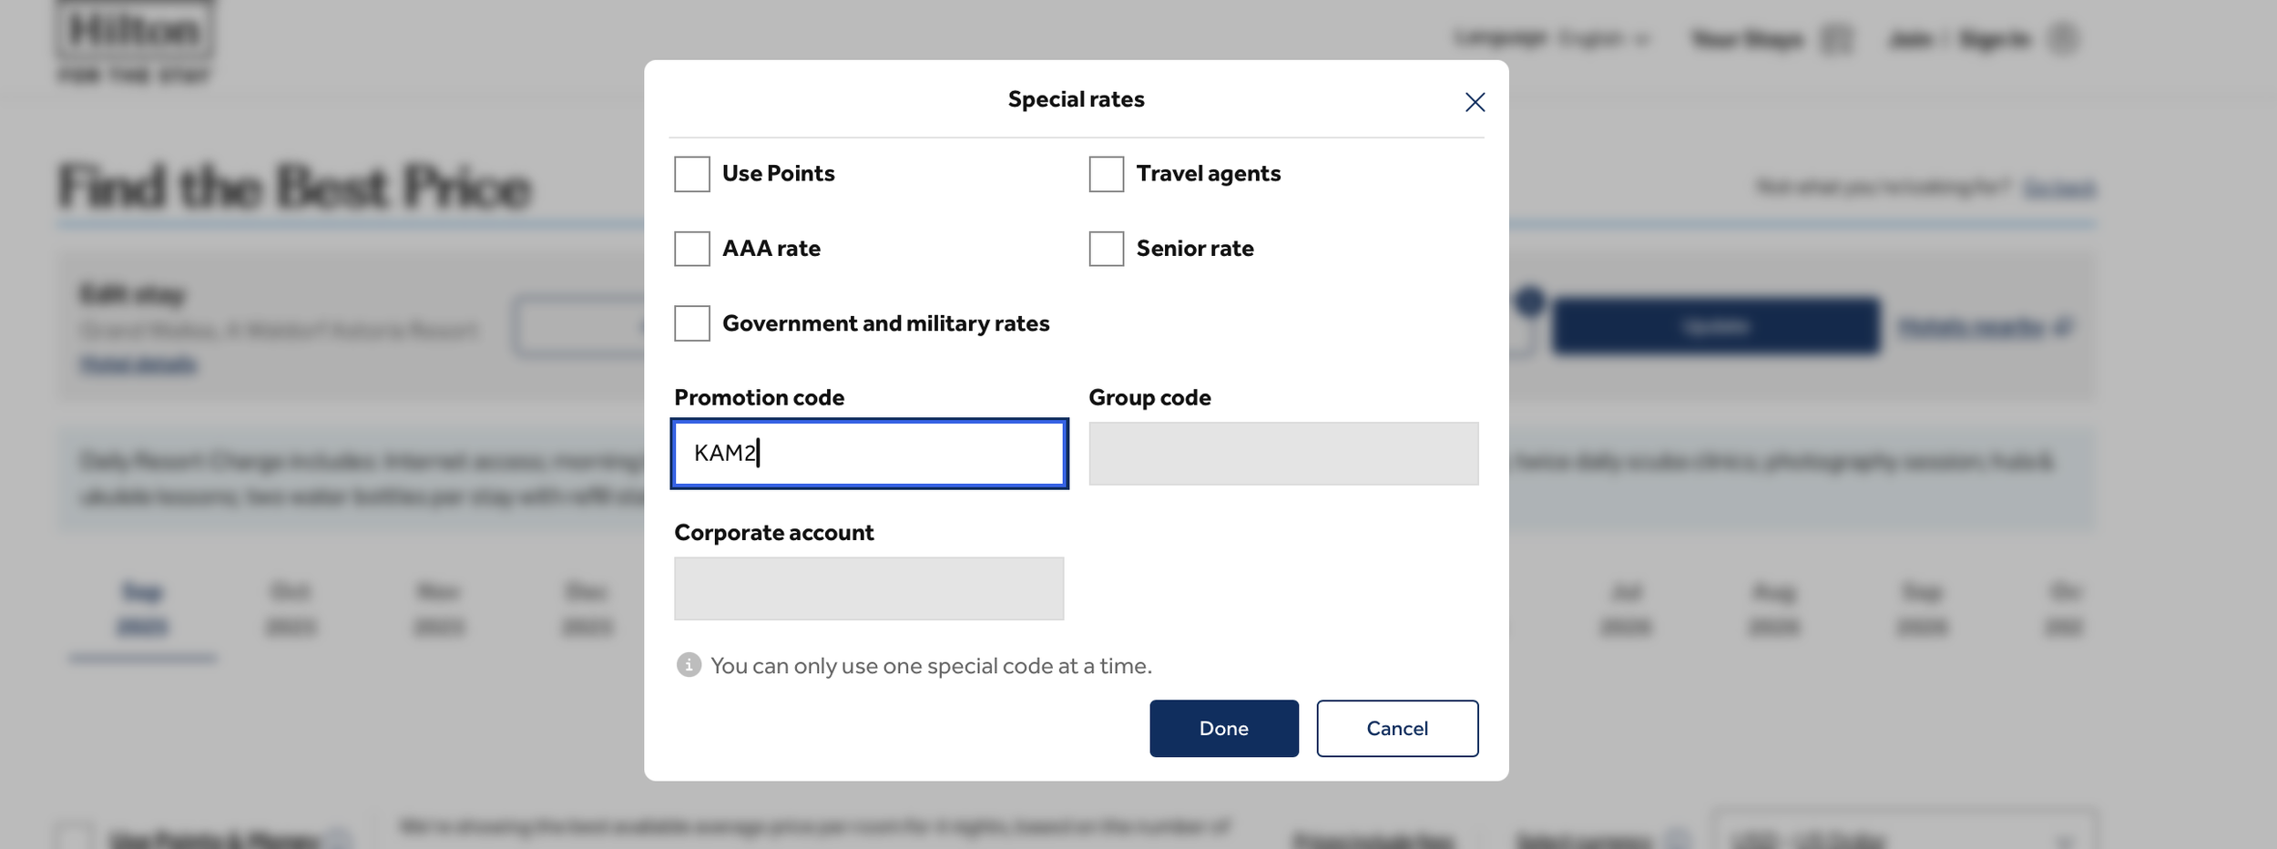Image resolution: width=2277 pixels, height=849 pixels.
Task: Switch to the Oct month tab
Action: pos(291,609)
